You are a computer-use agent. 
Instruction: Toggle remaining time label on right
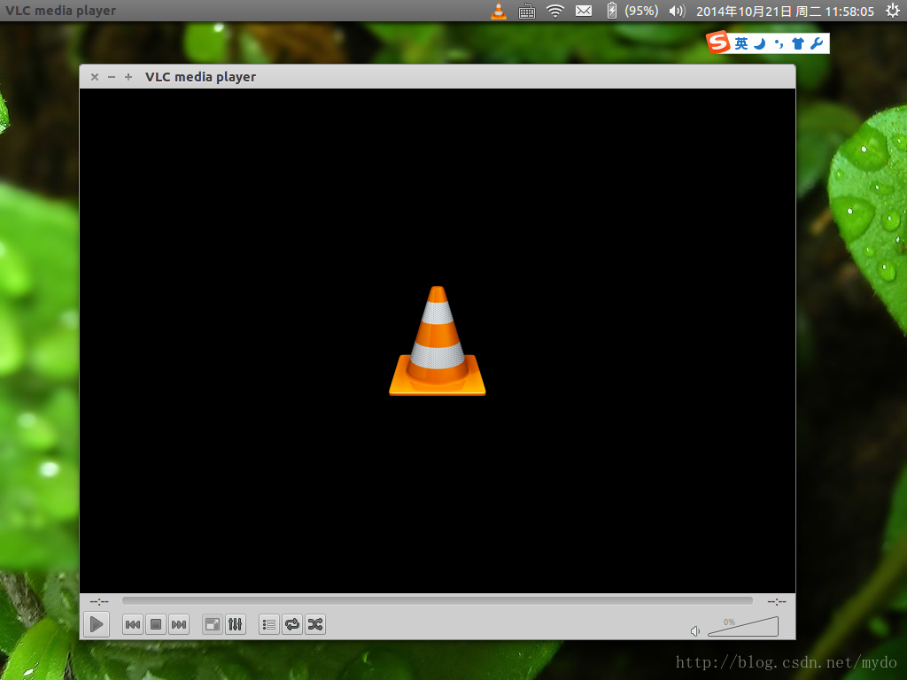pyautogui.click(x=776, y=601)
